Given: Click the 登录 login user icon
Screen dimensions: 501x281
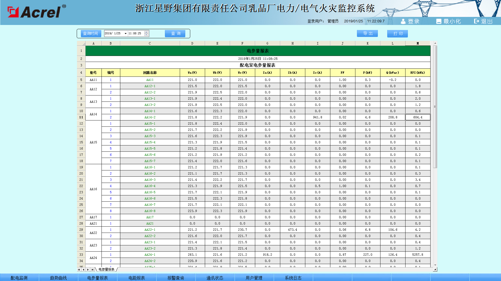Looking at the screenshot, I should pyautogui.click(x=403, y=21).
